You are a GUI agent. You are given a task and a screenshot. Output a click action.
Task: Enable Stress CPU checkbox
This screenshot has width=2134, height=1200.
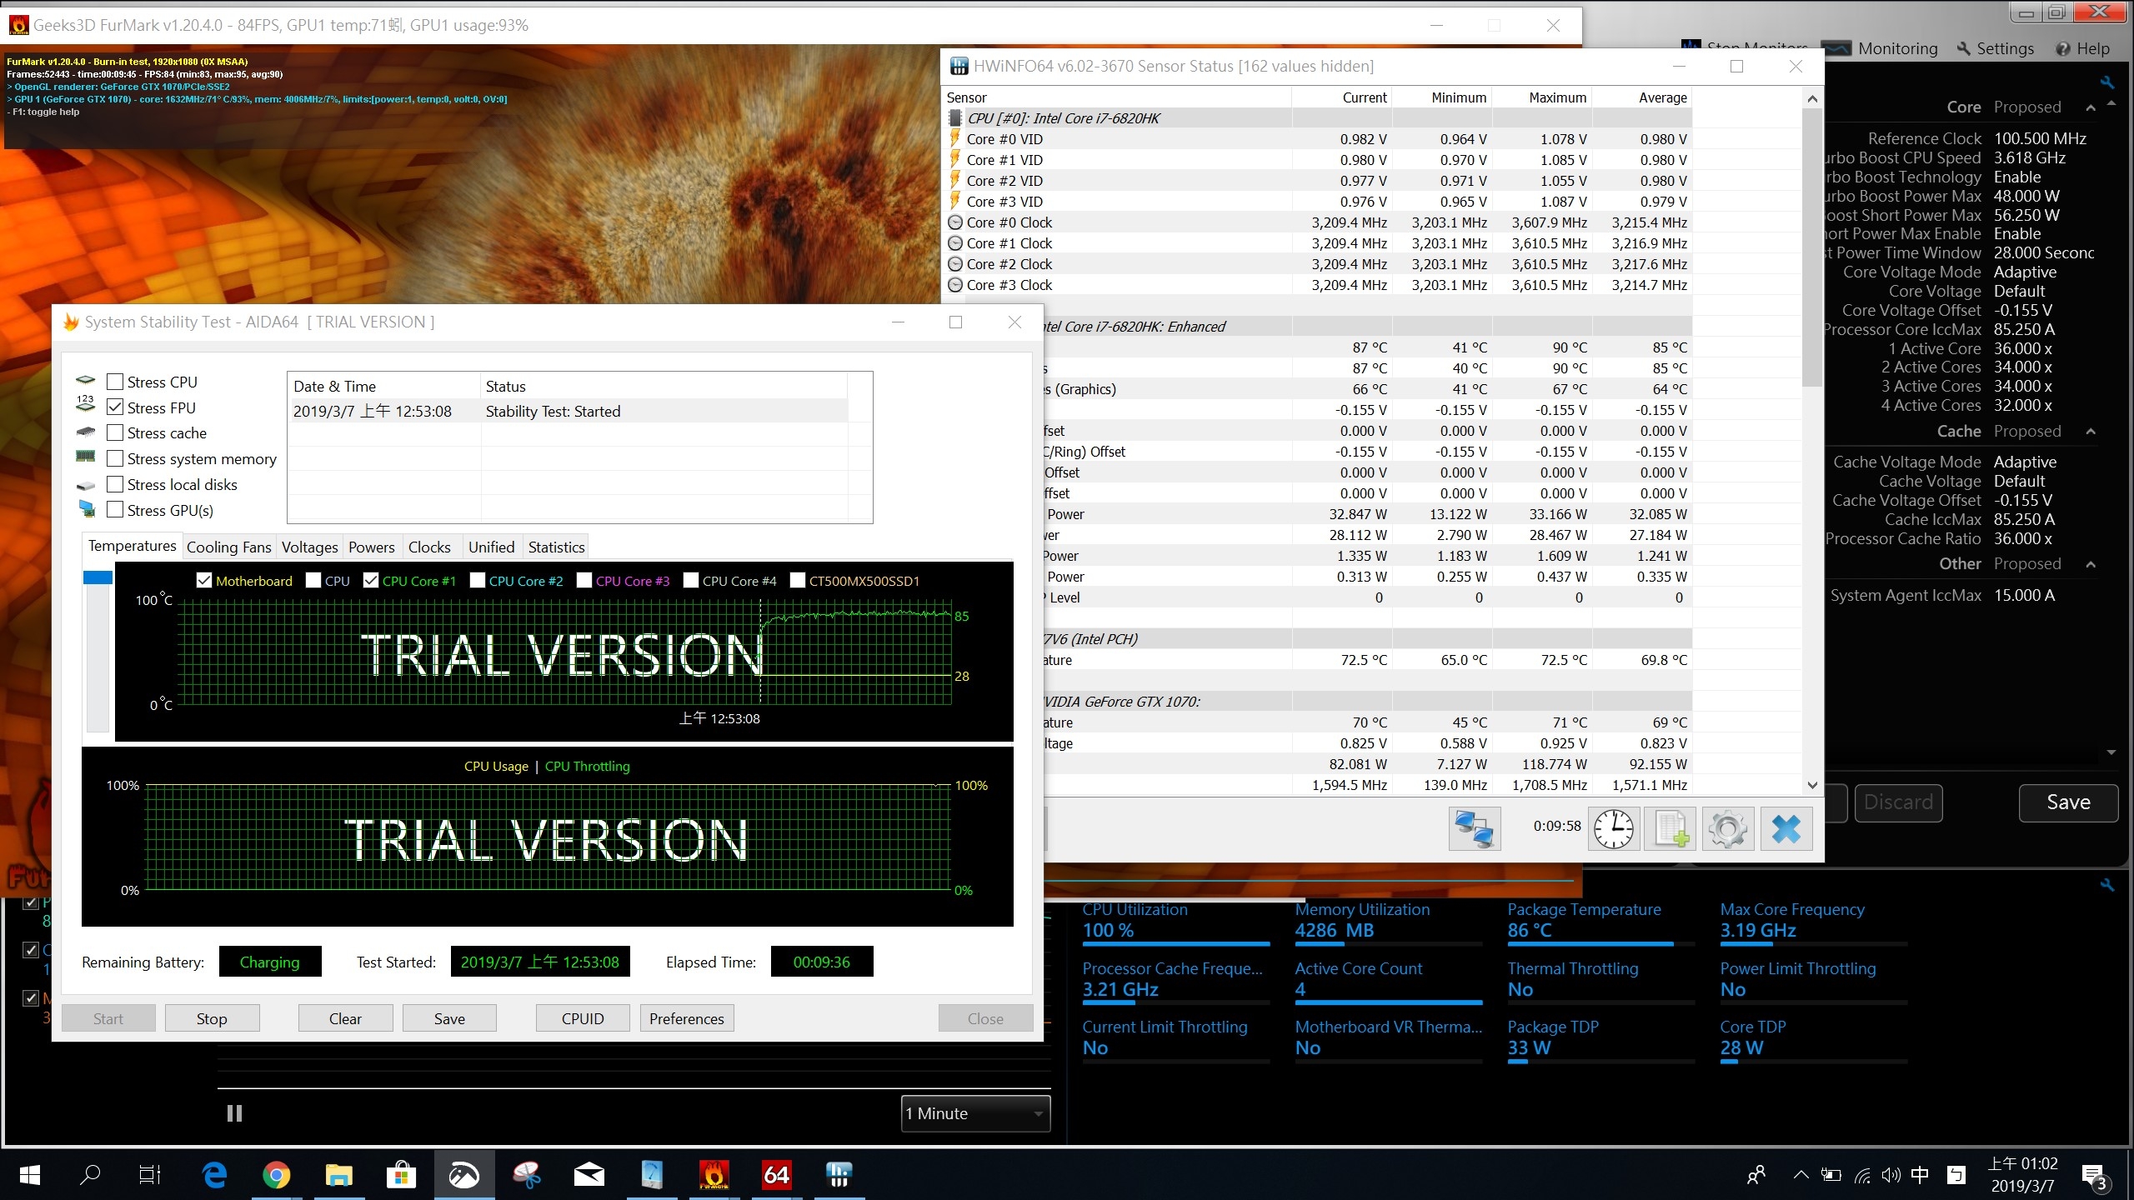click(115, 382)
